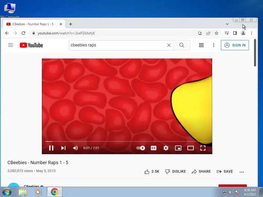
Task: Open Chrome profile menu
Action: [243, 33]
